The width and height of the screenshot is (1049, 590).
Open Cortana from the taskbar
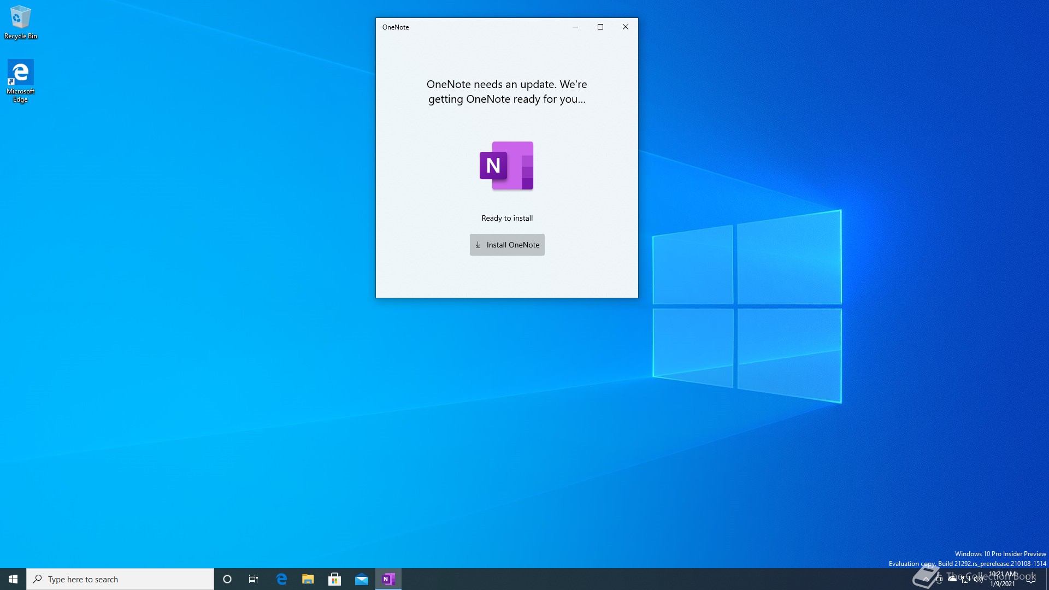(x=227, y=579)
